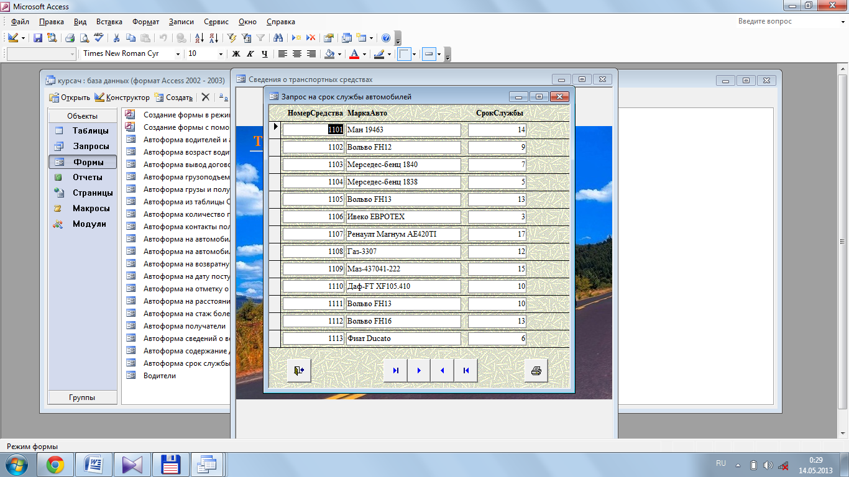
Task: Click the Cut scissors icon
Action: tap(116, 38)
